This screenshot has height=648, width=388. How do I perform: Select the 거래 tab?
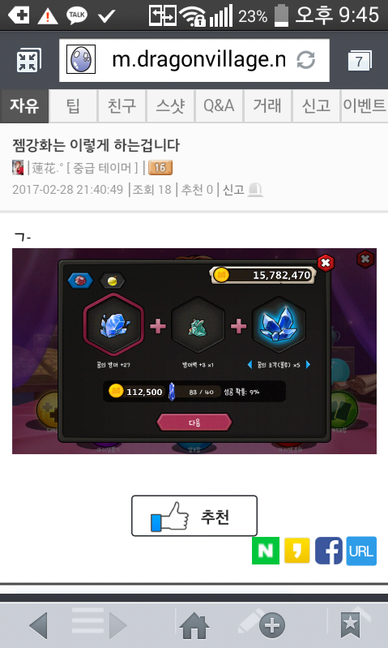click(x=267, y=106)
